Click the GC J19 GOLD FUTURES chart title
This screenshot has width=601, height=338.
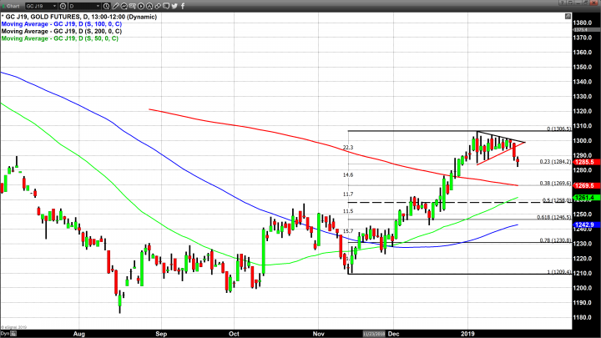[x=79, y=17]
